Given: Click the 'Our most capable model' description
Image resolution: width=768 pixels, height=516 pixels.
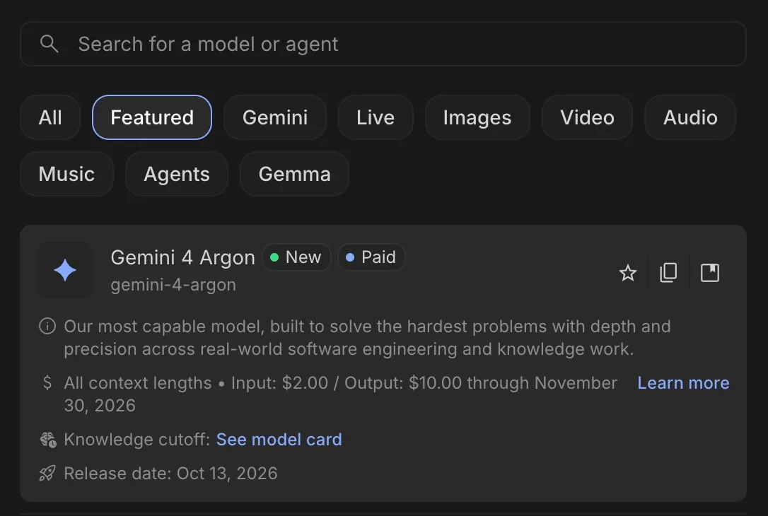Looking at the screenshot, I should (x=367, y=338).
